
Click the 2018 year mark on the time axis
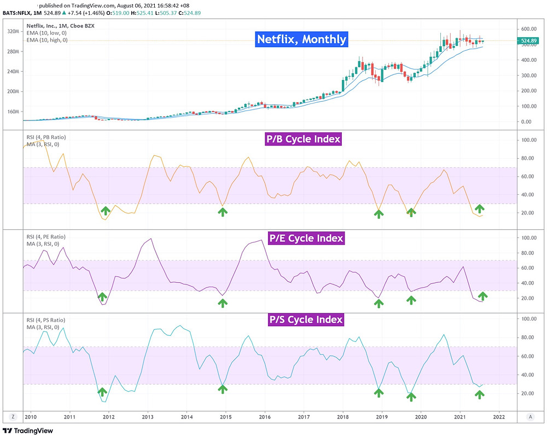(x=343, y=417)
